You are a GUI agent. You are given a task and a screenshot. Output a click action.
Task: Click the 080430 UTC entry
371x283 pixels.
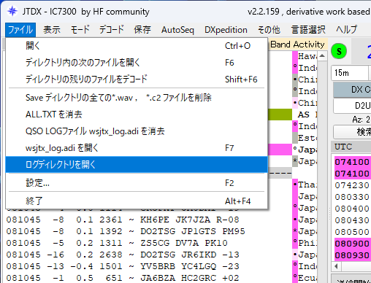click(352, 220)
